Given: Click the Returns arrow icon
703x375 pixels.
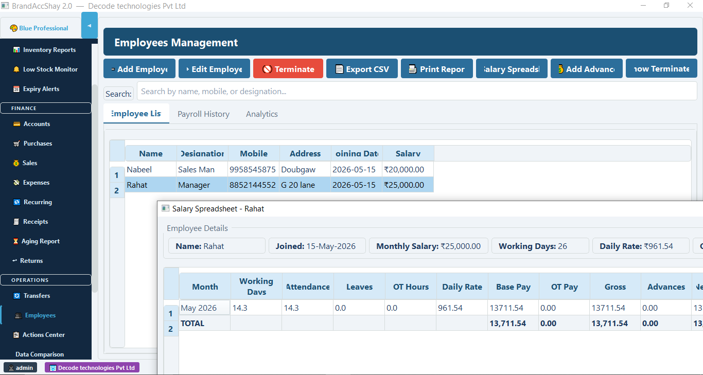Looking at the screenshot, I should 15,261.
